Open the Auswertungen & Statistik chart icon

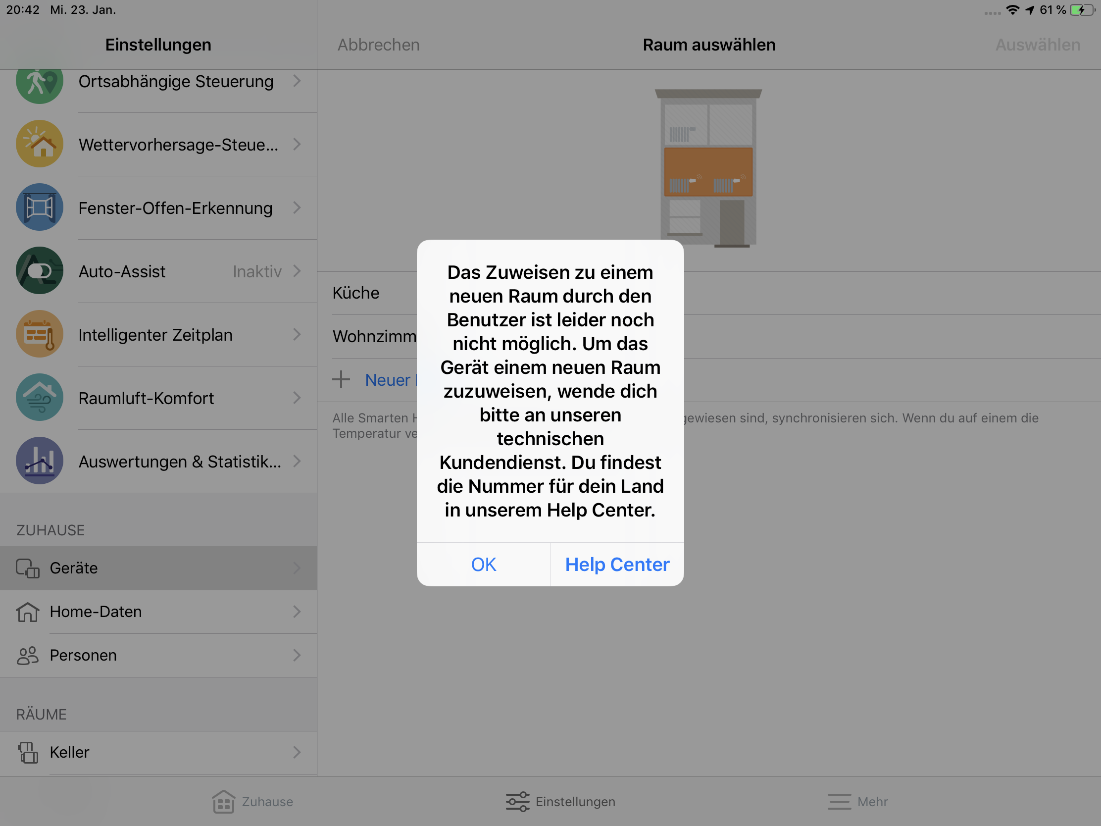[39, 461]
